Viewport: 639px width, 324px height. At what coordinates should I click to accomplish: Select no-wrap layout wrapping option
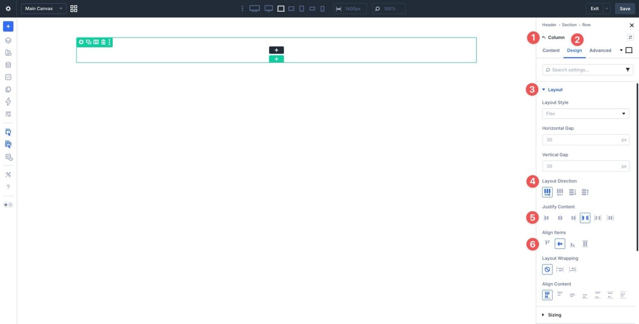[547, 270]
